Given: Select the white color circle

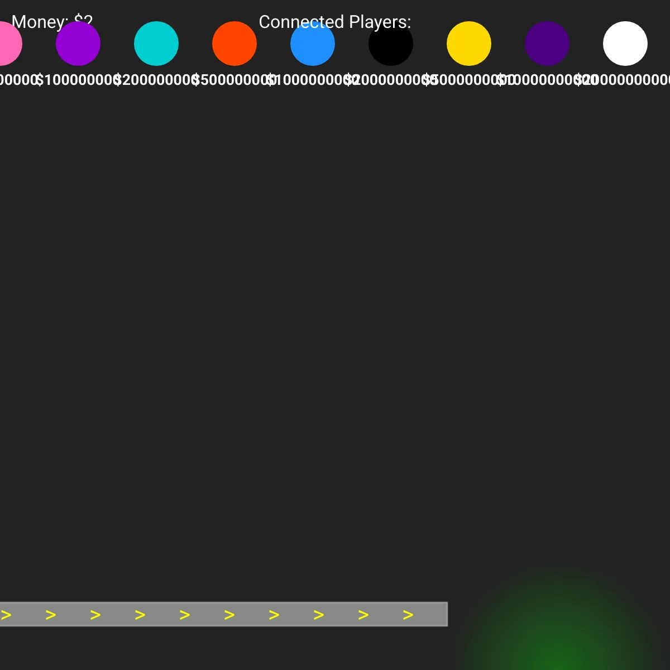Looking at the screenshot, I should (625, 44).
